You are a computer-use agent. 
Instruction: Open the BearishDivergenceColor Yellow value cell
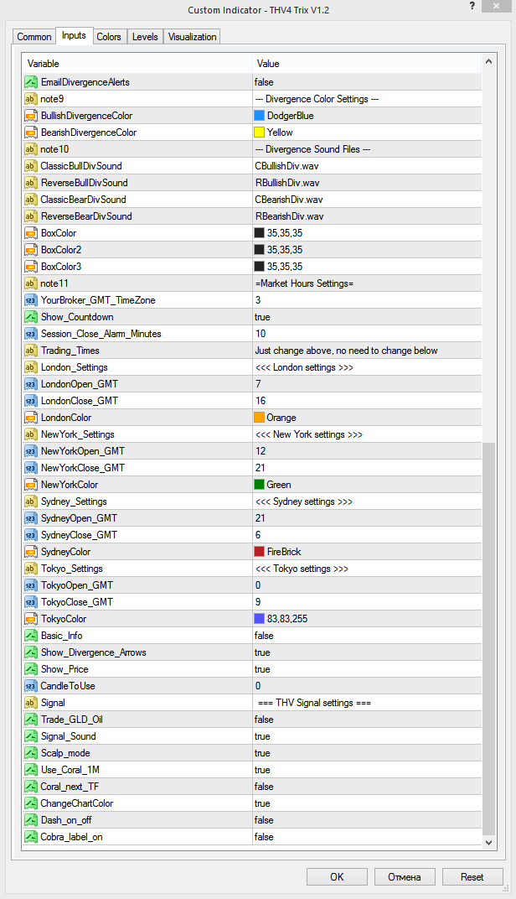pyautogui.click(x=367, y=133)
